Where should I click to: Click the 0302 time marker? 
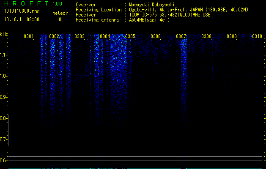click(x=54, y=36)
